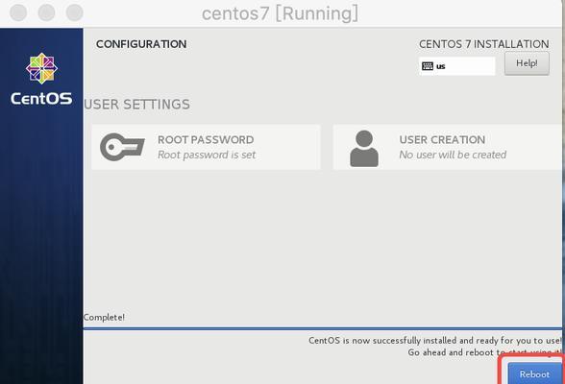
Task: Click the User Creation person icon
Action: 364,148
